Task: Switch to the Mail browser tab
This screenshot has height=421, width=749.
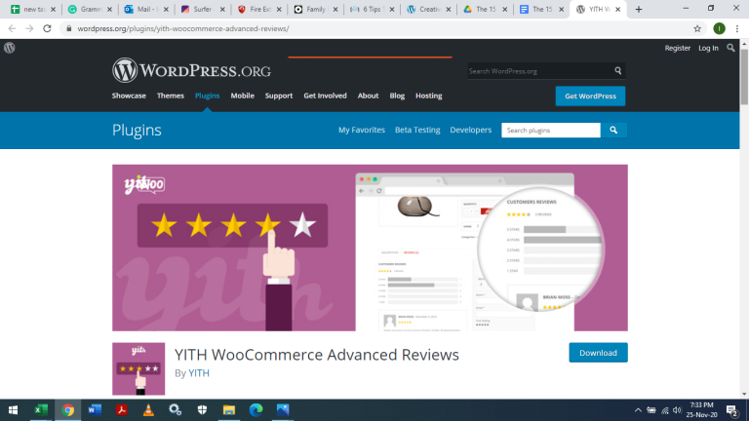Action: [146, 9]
